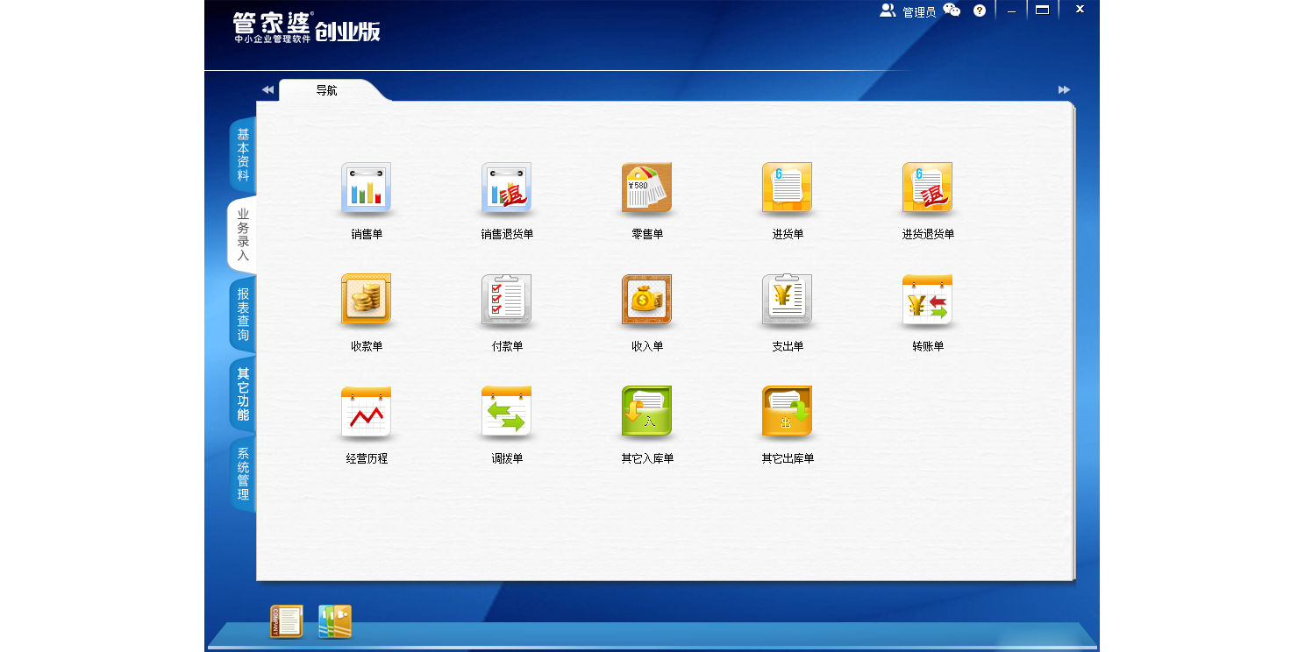Open the 其它入库单 stock-in icon
The image size is (1305, 652).
pos(646,412)
